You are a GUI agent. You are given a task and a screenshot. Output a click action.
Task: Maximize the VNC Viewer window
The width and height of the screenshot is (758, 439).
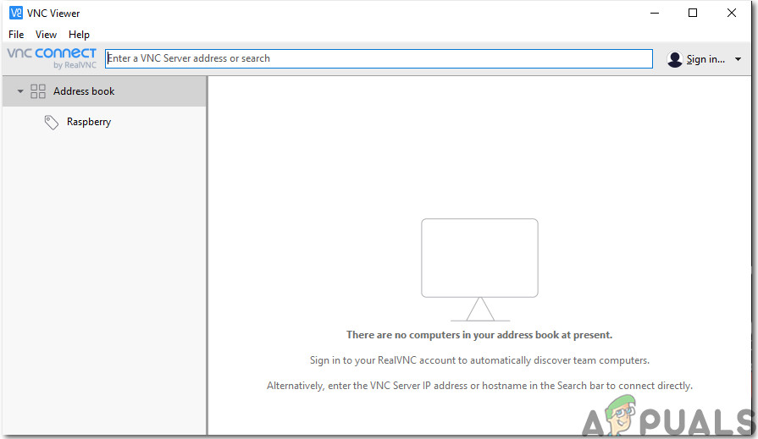(x=693, y=13)
